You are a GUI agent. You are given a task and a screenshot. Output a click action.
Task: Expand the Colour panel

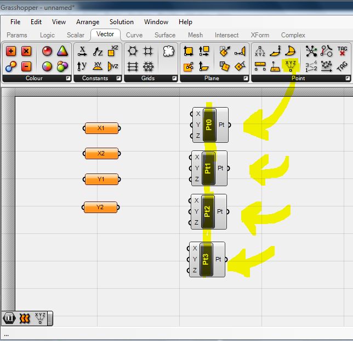[67, 79]
